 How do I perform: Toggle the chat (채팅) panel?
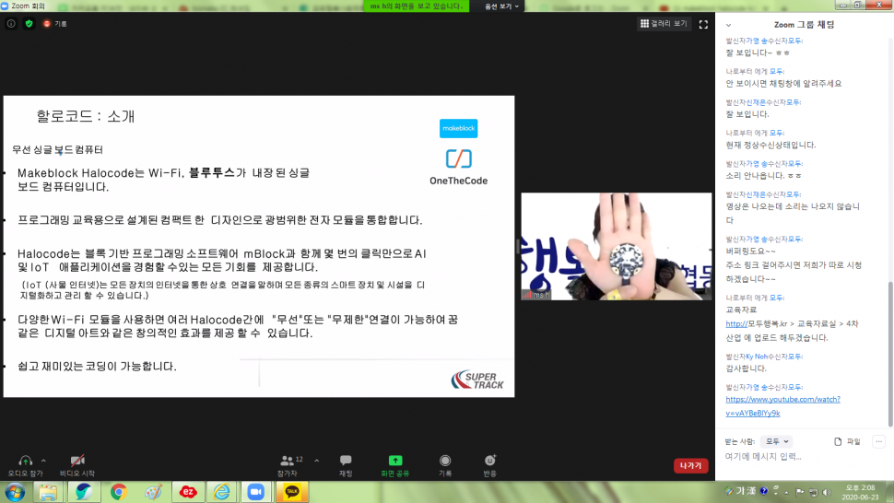[x=346, y=465]
